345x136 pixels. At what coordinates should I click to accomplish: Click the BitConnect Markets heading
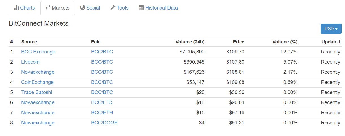(39, 23)
